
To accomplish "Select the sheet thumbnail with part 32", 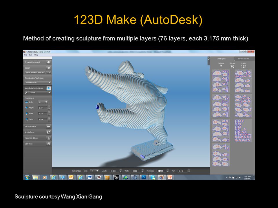I will coord(244,81).
